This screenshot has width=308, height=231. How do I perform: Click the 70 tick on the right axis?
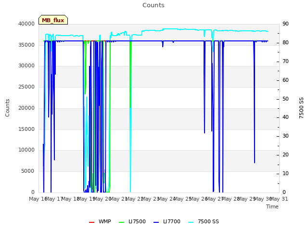[x=285, y=62]
